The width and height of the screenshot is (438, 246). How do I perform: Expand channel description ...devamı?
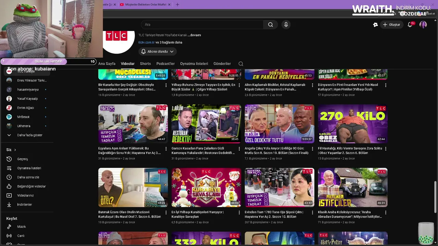[x=194, y=35]
